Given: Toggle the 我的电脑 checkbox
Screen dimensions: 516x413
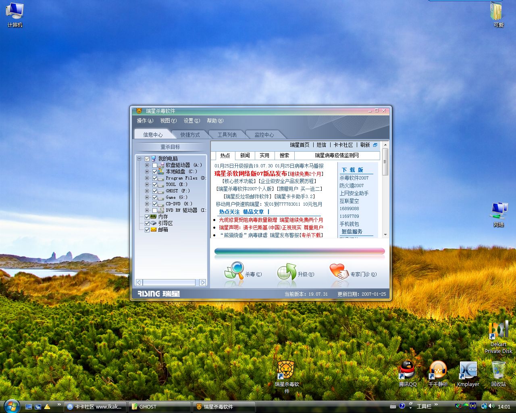Looking at the screenshot, I should 147,159.
